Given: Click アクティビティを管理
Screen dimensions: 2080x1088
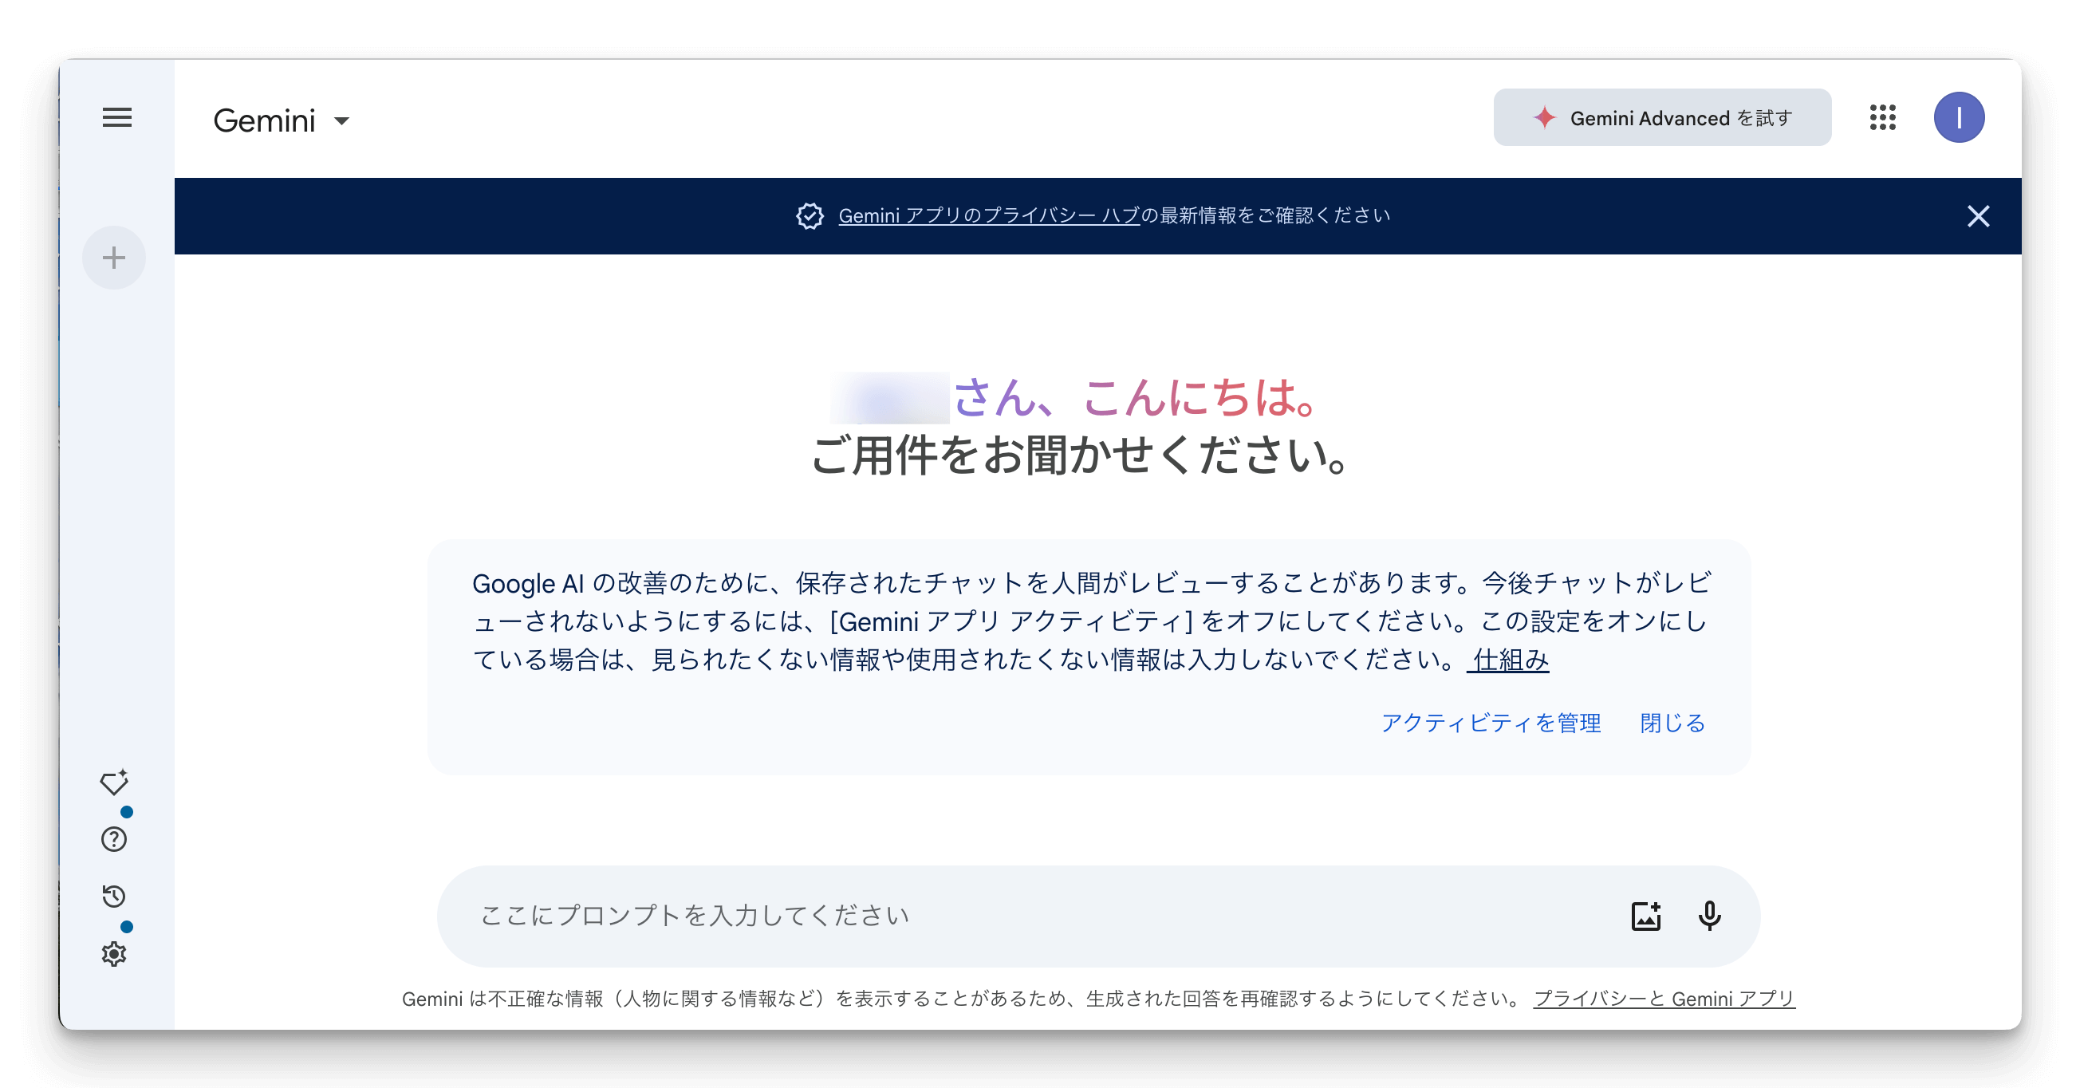Looking at the screenshot, I should pyautogui.click(x=1491, y=723).
